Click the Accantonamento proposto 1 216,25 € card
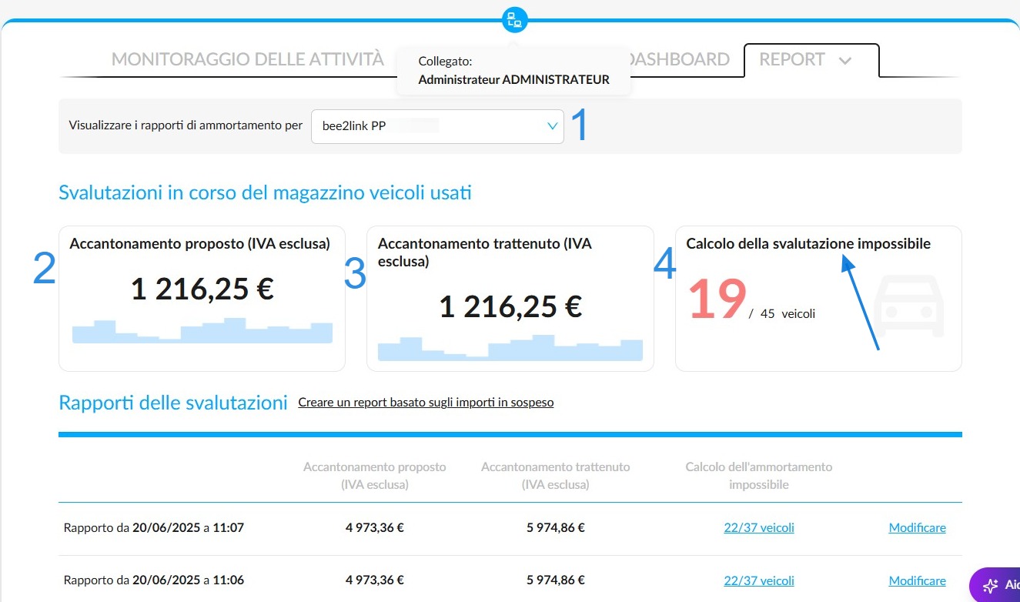Screen dimensions: 1020x602 coord(202,299)
